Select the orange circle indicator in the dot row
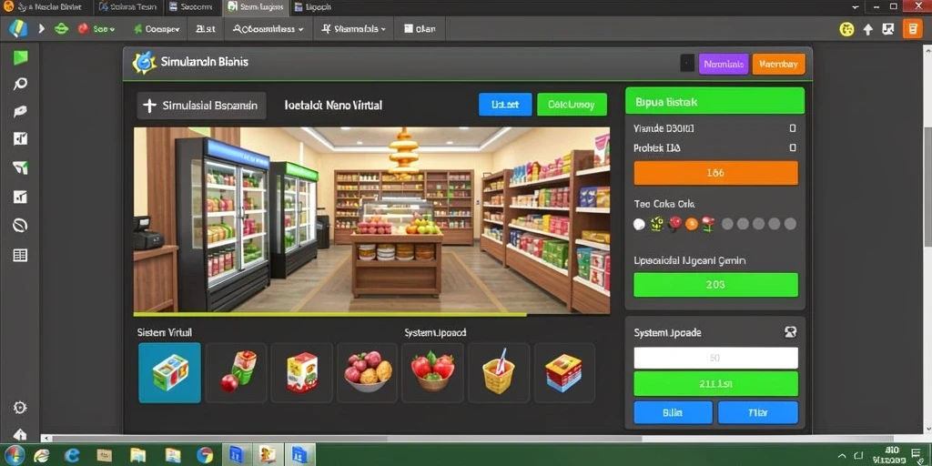The height and width of the screenshot is (466, 932). 692,224
